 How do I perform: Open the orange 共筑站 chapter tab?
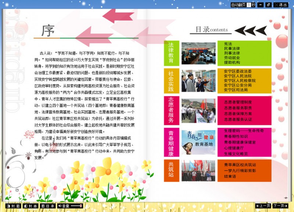(x=171, y=170)
